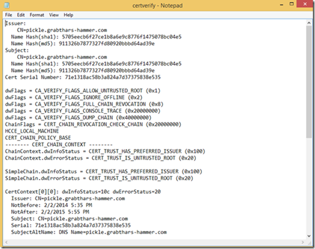Click the CA_VERIFY_FLAGS_CONSOLE_TRACE line
The width and height of the screenshot is (315, 249).
pyautogui.click(x=83, y=111)
